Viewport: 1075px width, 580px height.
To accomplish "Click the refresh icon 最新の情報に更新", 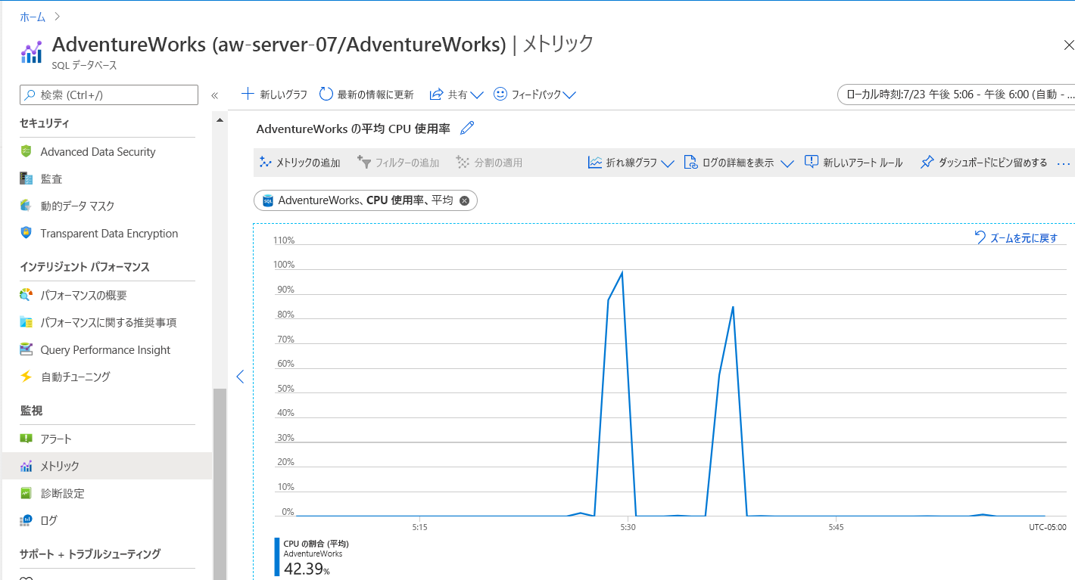I will coord(326,94).
